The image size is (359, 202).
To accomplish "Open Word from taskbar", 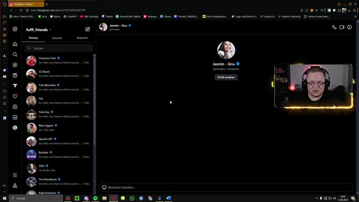I will tap(168, 198).
